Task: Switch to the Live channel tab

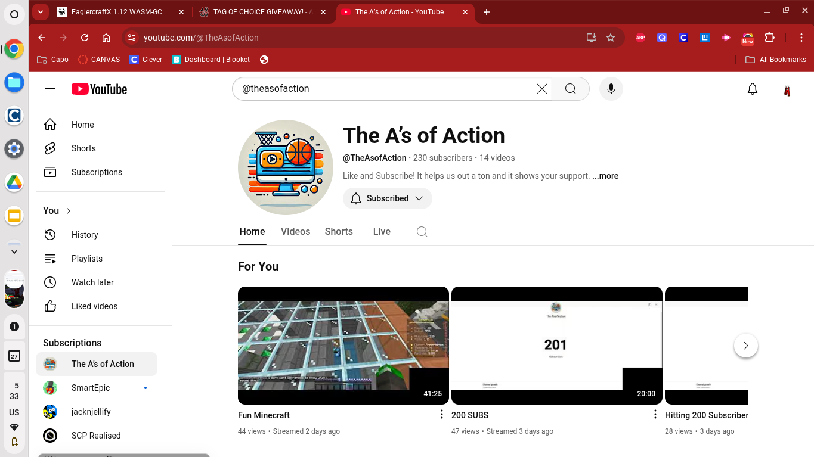Action: 382,231
